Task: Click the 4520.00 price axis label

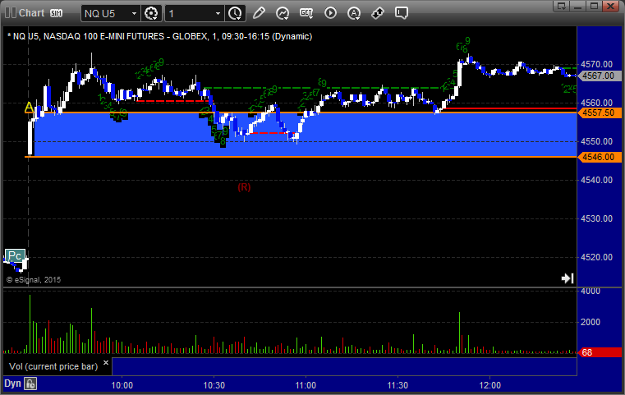Action: click(x=597, y=258)
